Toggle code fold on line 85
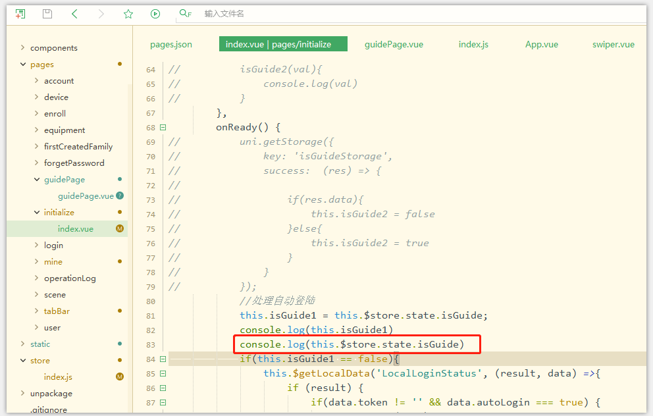Image resolution: width=653 pixels, height=416 pixels. (x=163, y=373)
